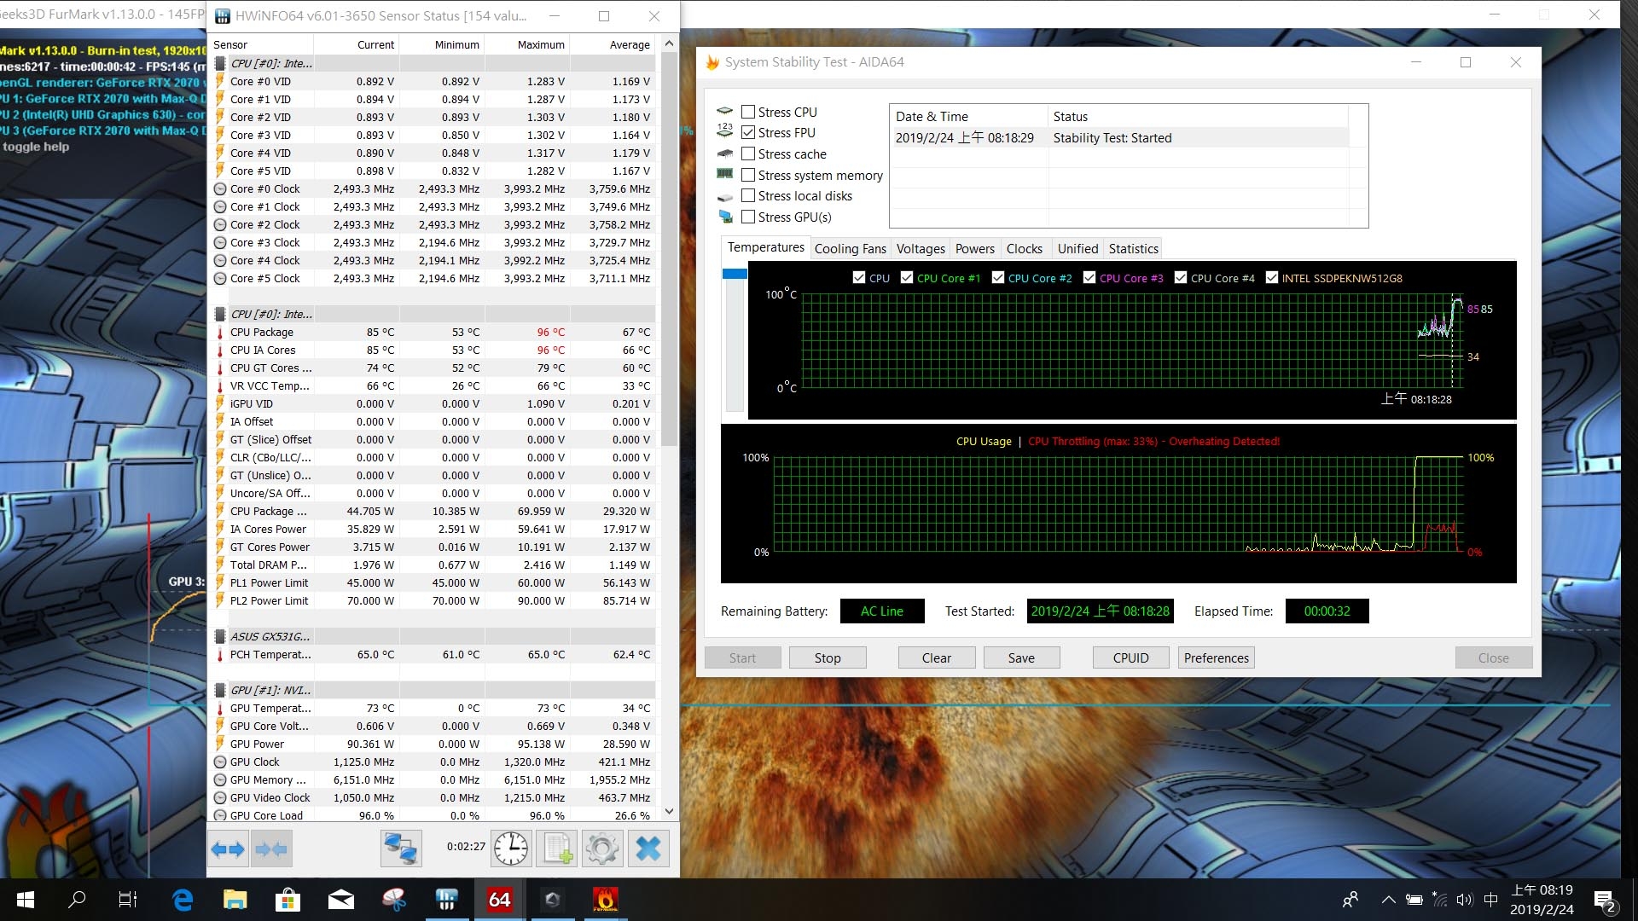
Task: Click the HWiNFO expand columns arrows icon
Action: (228, 849)
